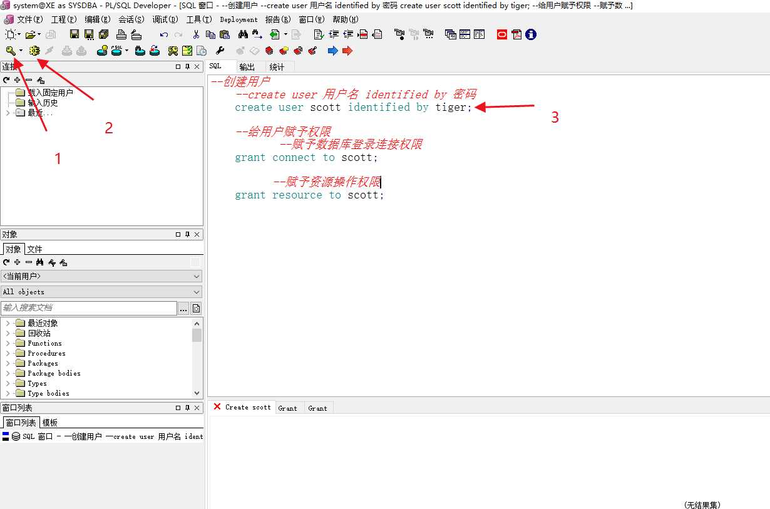
Task: Click plus icon in 连接 panel
Action: pos(18,80)
